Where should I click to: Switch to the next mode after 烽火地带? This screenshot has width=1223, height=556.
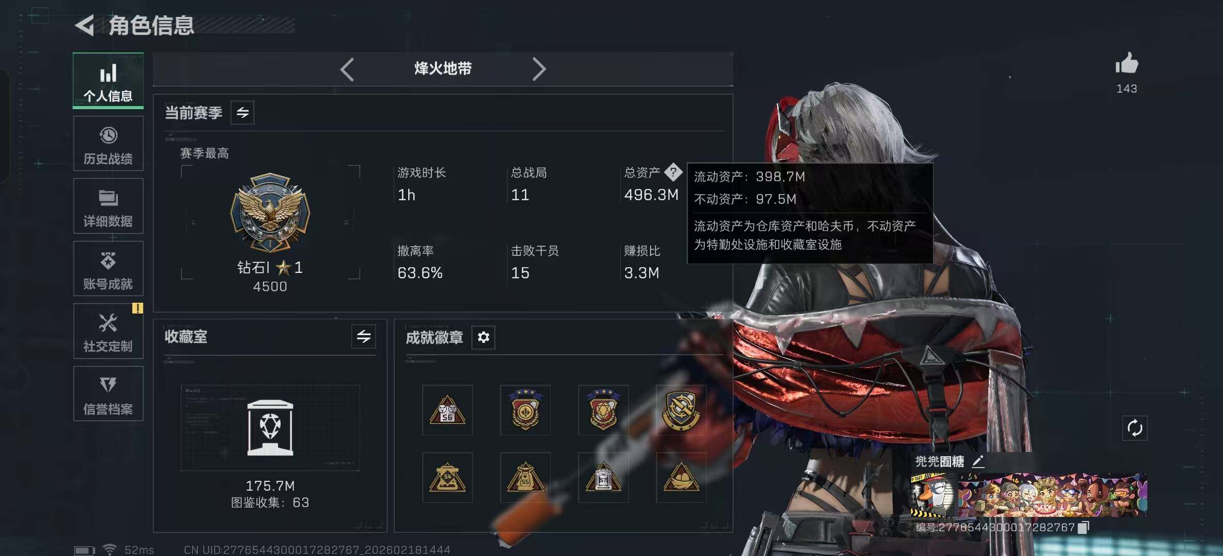pyautogui.click(x=538, y=69)
